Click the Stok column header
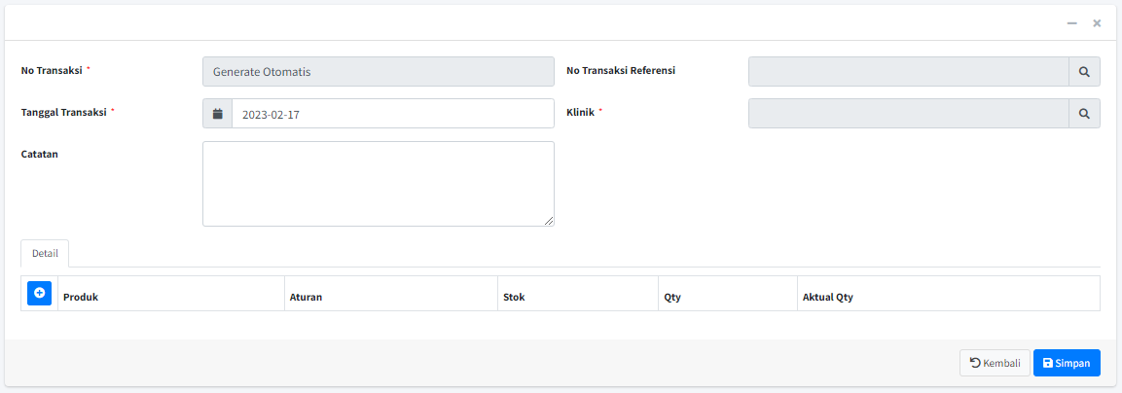The image size is (1122, 393). click(514, 297)
